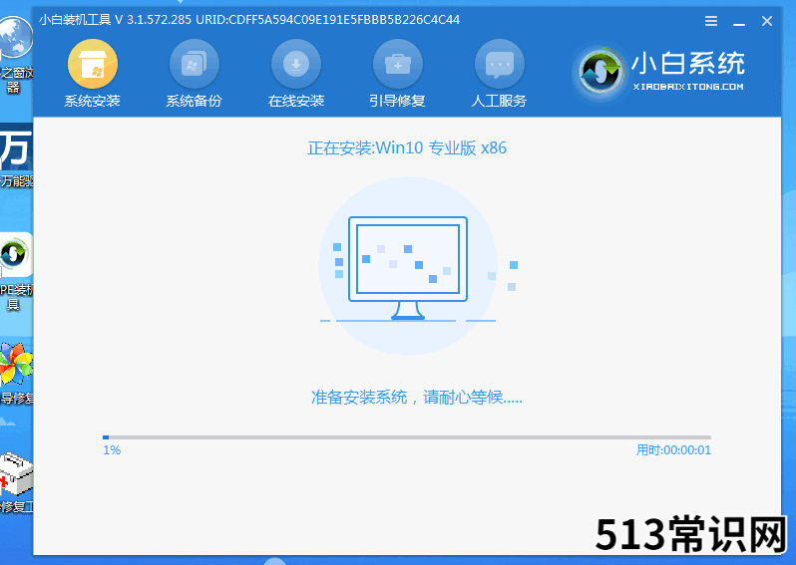Open the first-aid repair tool desktop icon
796x565 pixels.
click(x=16, y=474)
